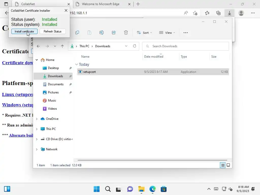The height and width of the screenshot is (195, 260).
Task: Open Microsoft Store from taskbar
Action: (164, 189)
